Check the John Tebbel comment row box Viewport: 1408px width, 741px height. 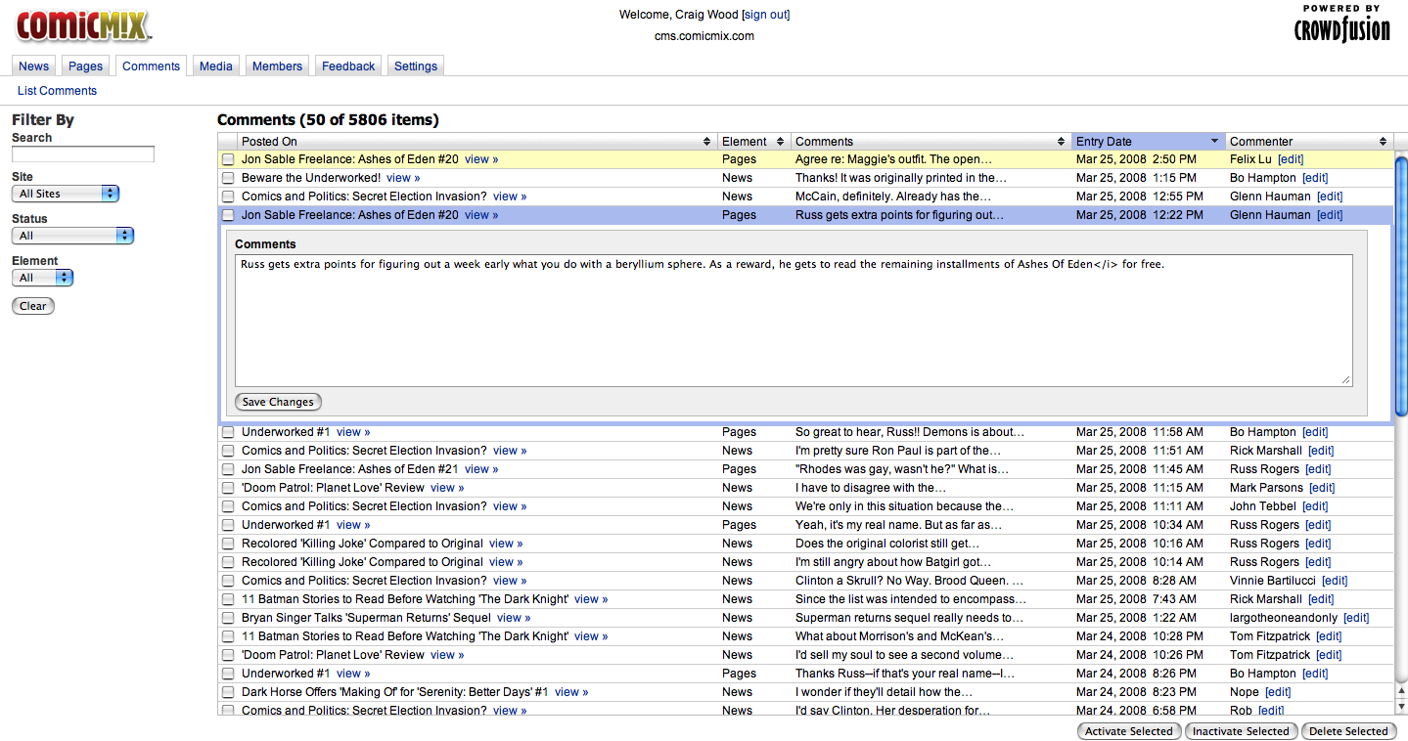click(x=227, y=506)
